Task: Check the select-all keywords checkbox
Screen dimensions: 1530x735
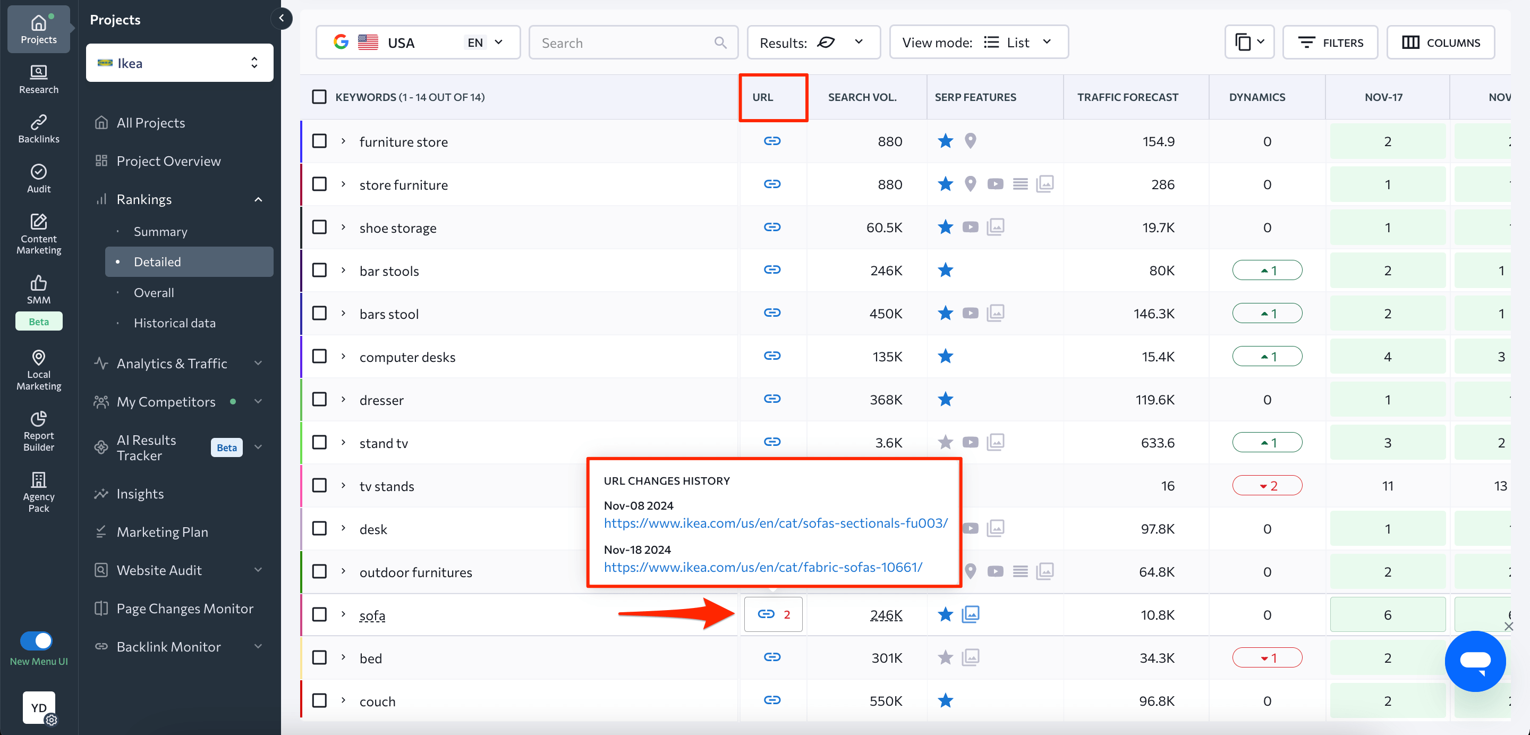Action: tap(319, 96)
